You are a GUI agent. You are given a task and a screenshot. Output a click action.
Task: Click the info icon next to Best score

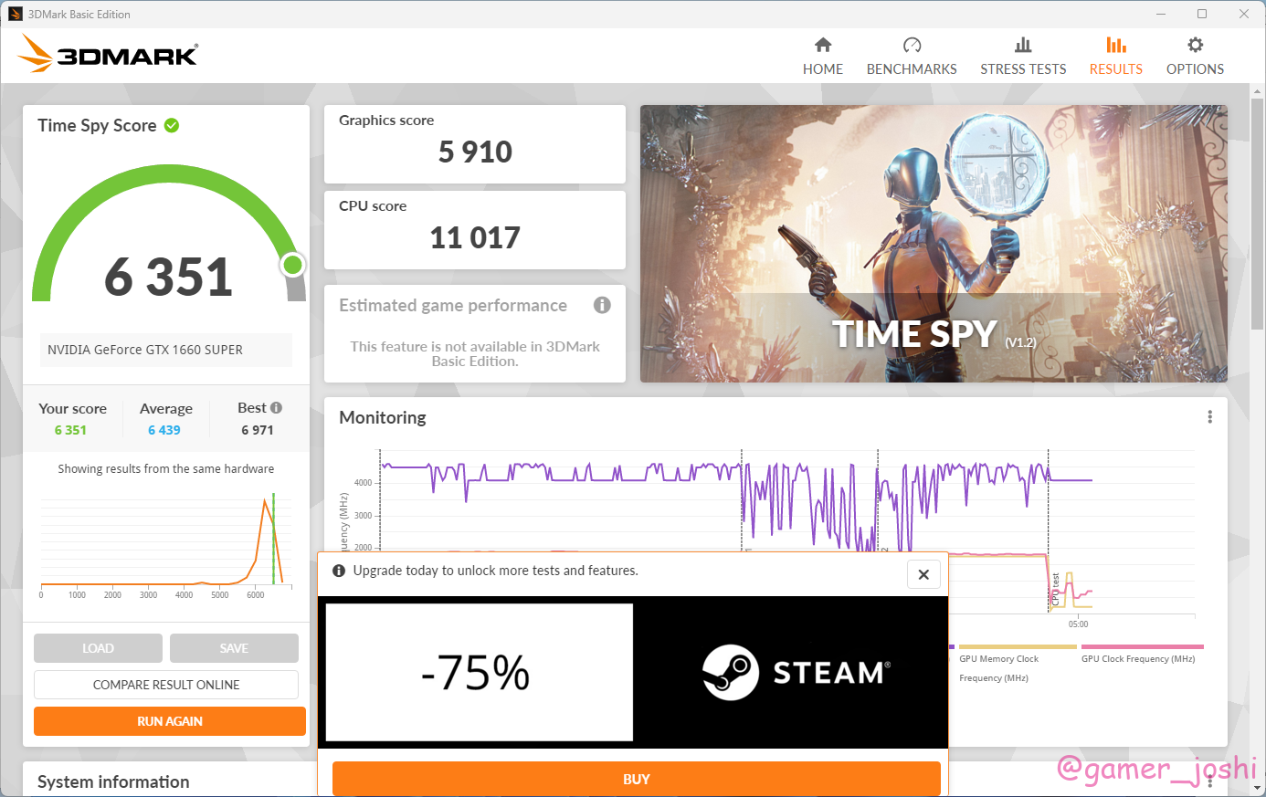276,408
